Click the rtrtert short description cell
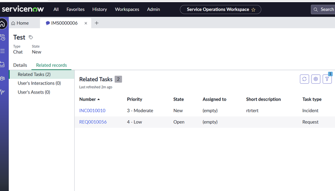Screen dimensions: 335x191 [252, 110]
